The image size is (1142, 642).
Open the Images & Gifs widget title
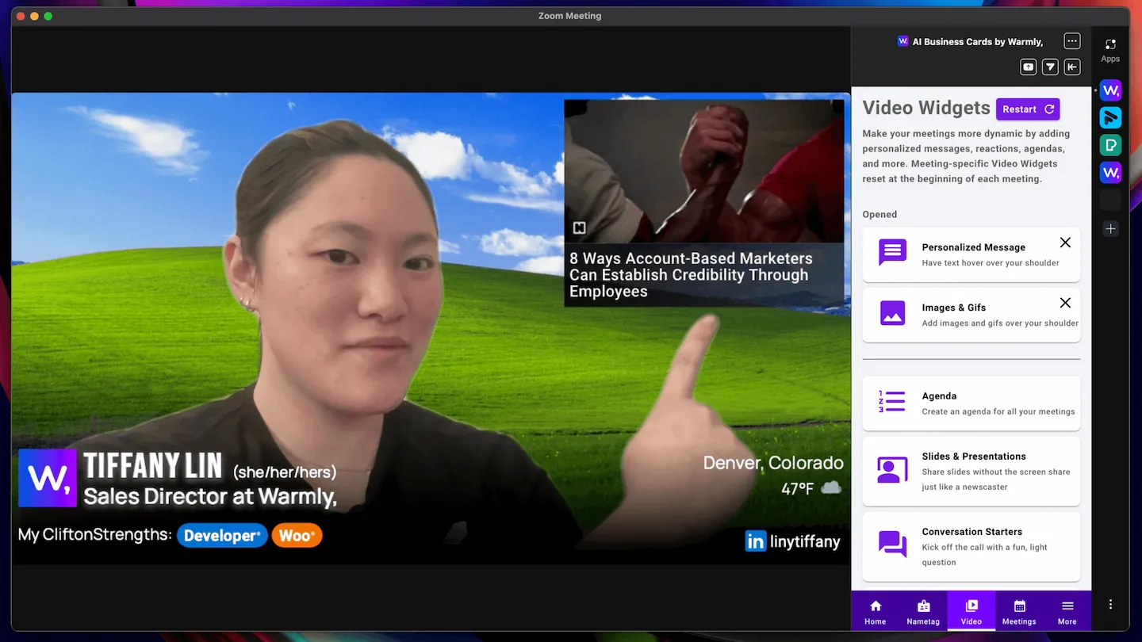[x=953, y=308]
